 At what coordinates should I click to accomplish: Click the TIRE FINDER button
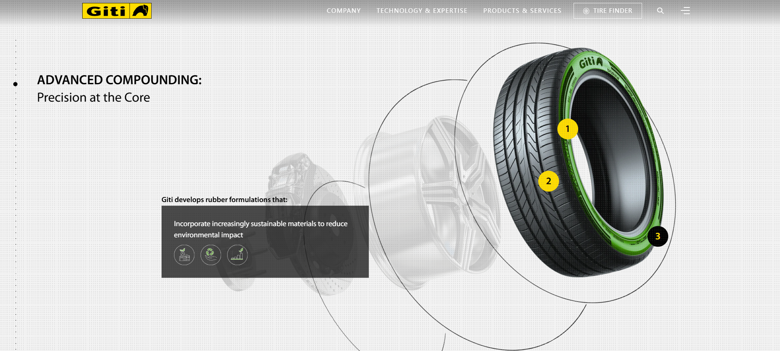click(x=608, y=11)
